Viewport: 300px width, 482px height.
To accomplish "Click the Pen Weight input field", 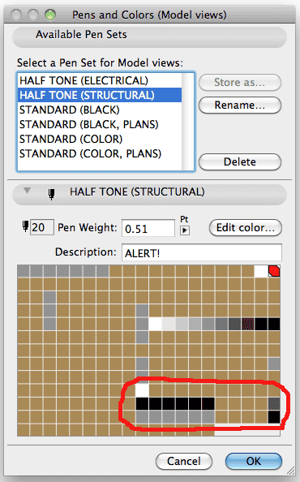I will pos(148,228).
